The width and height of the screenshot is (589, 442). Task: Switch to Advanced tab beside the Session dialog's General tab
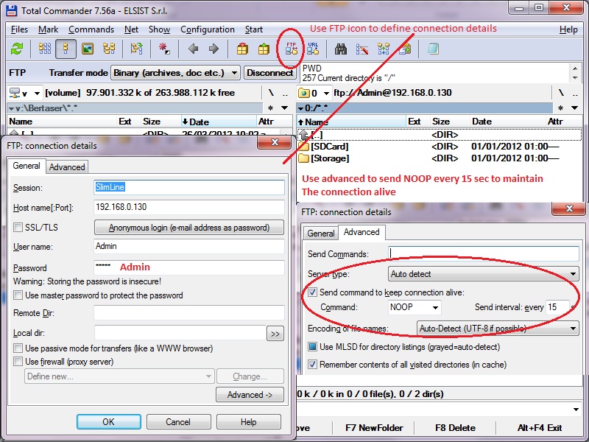(67, 167)
